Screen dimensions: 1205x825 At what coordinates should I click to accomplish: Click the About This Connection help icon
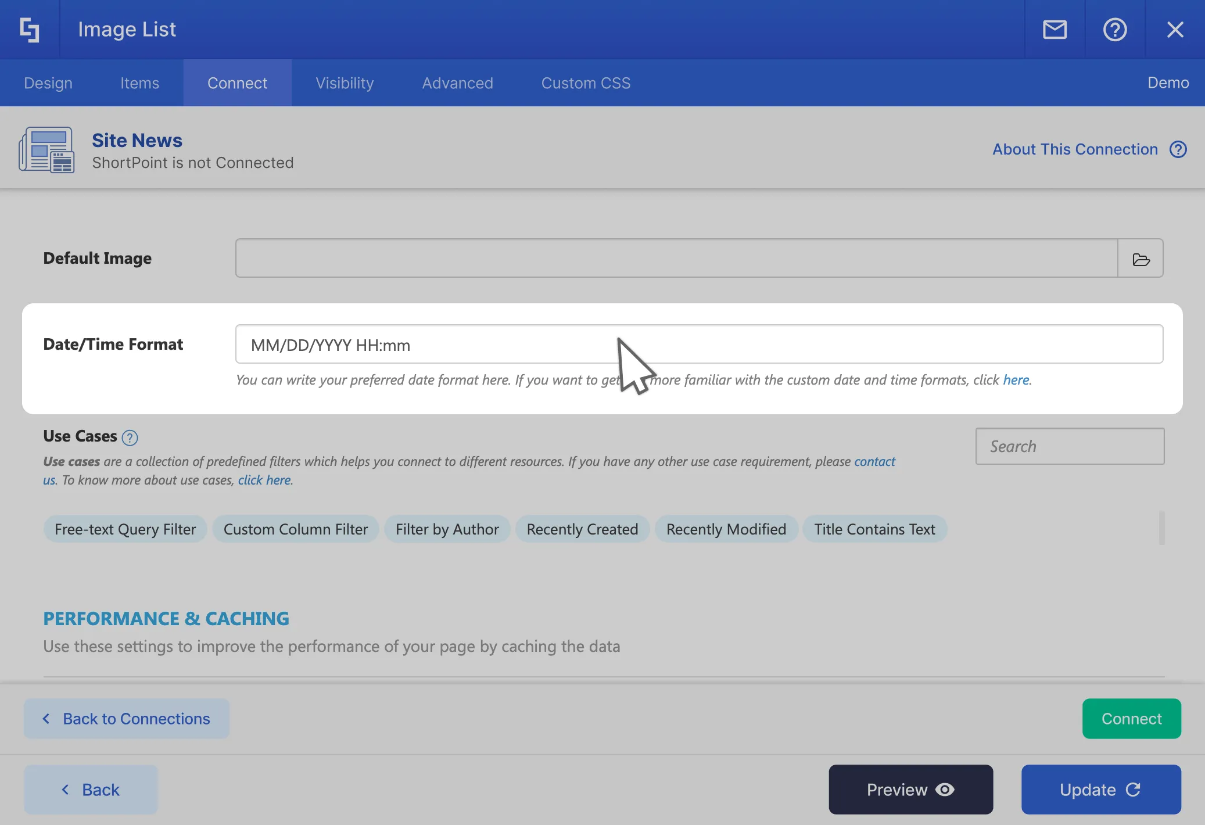pos(1178,149)
